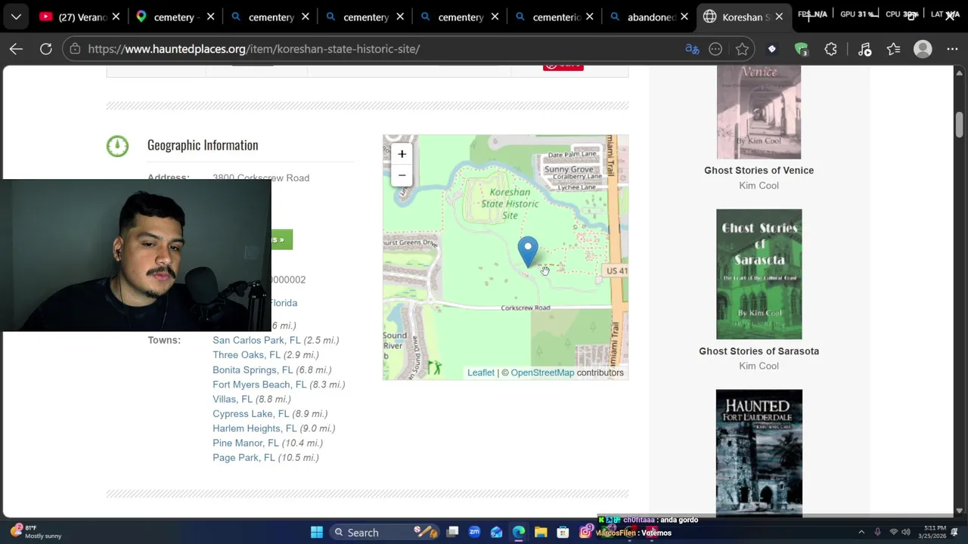Image resolution: width=968 pixels, height=544 pixels.
Task: Add this page to favorites with star icon
Action: pos(742,49)
